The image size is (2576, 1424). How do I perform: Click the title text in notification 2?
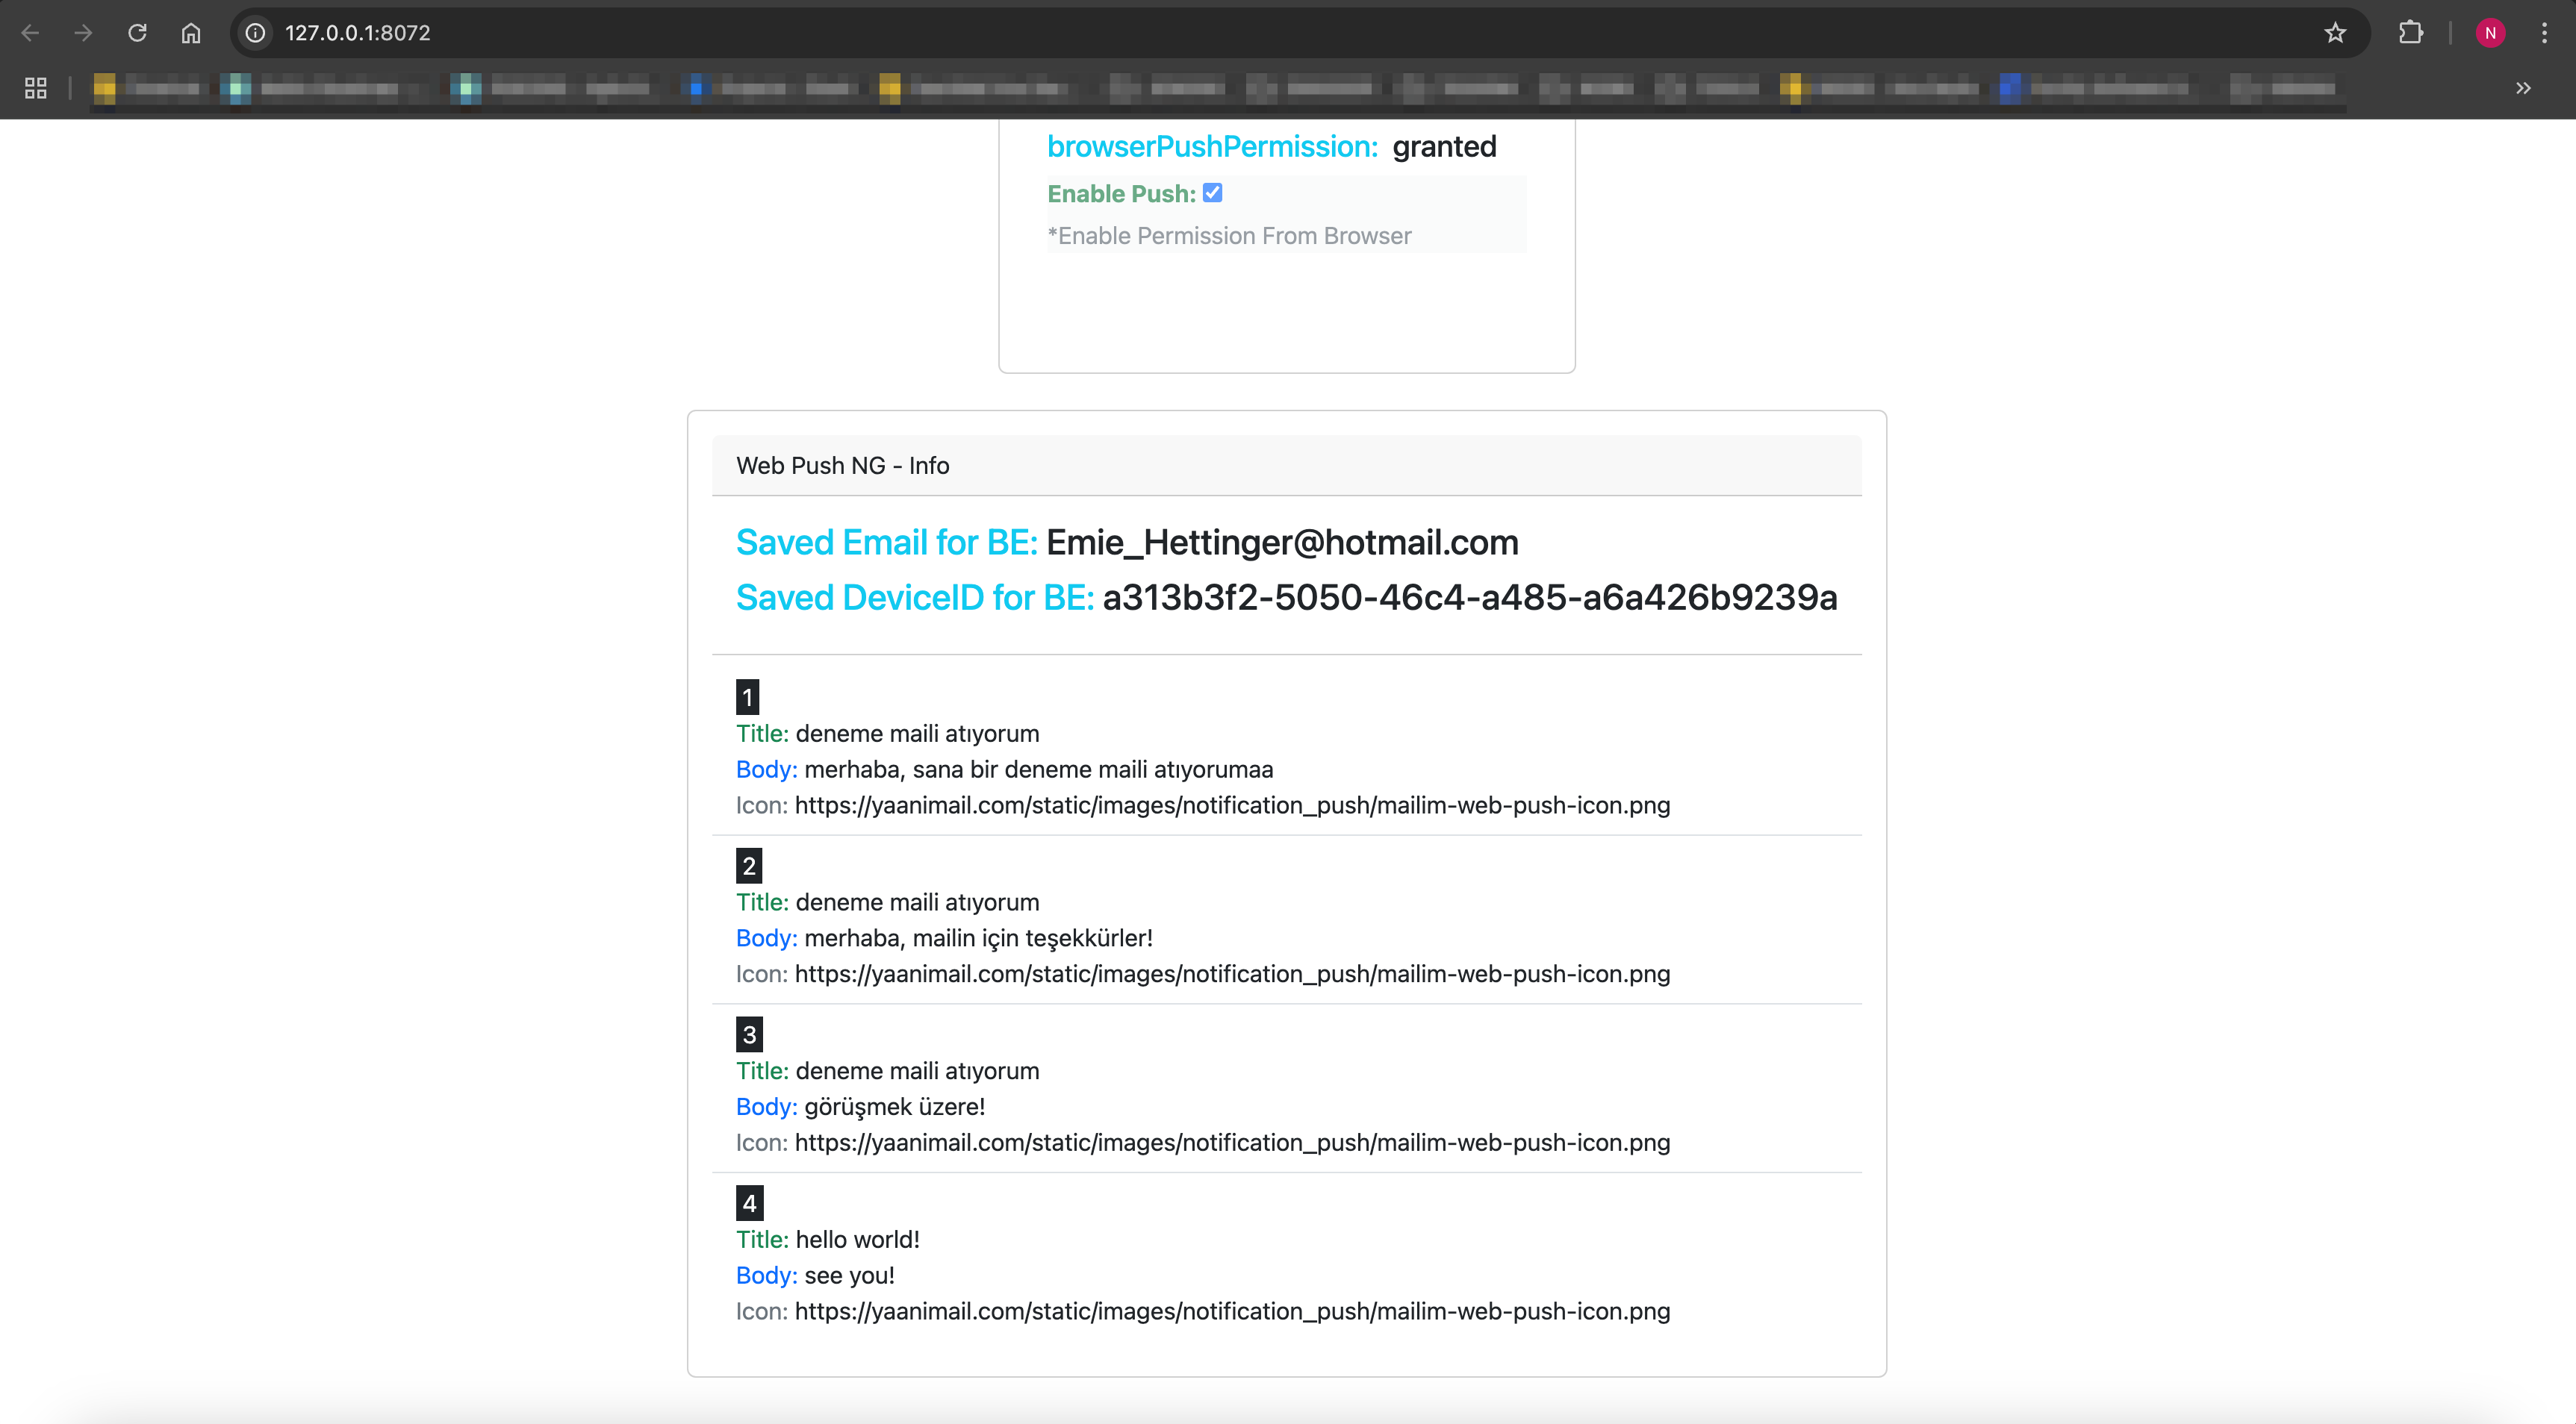click(917, 902)
